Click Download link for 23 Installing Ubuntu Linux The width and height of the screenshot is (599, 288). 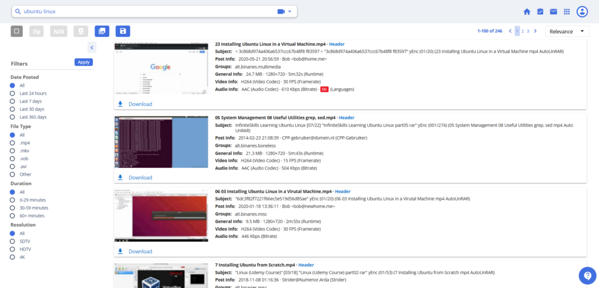click(x=140, y=104)
